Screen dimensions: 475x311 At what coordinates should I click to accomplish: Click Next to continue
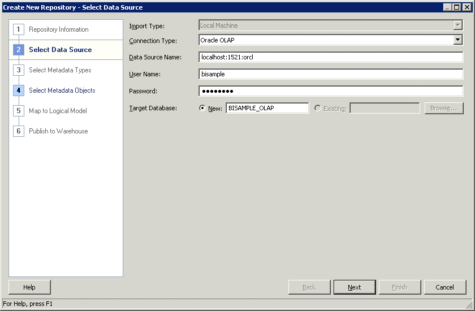pyautogui.click(x=355, y=287)
